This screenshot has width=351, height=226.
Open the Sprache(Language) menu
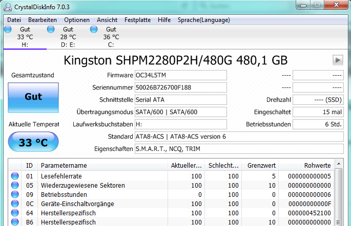point(204,20)
